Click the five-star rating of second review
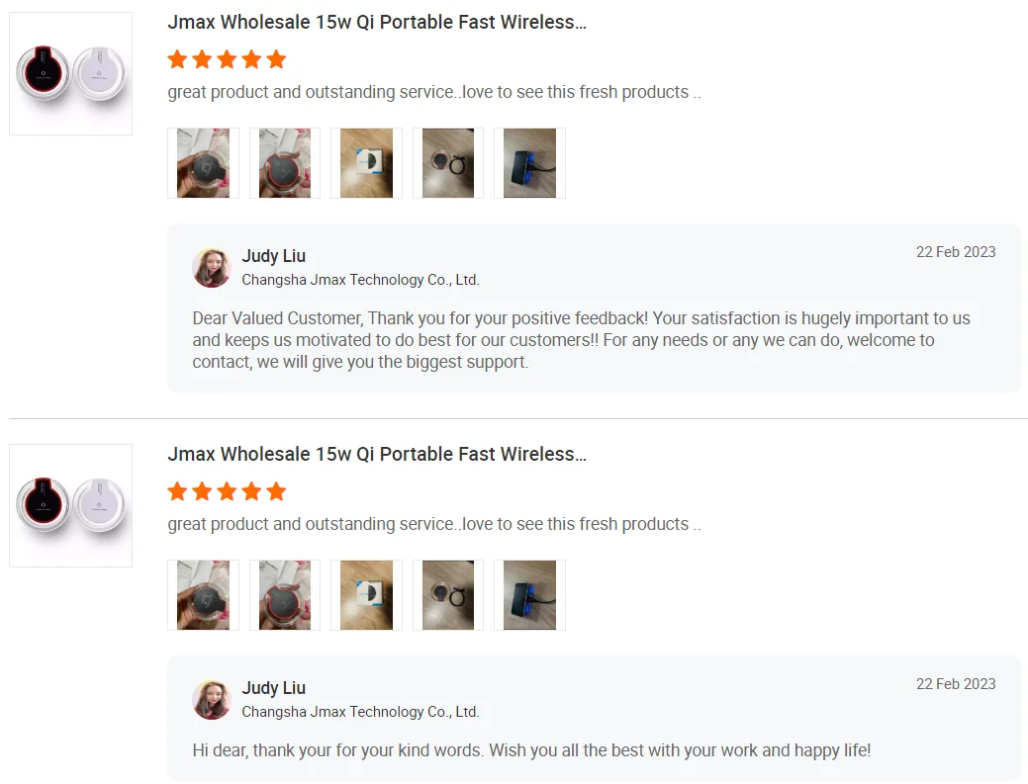The height and width of the screenshot is (784, 1028). (x=227, y=491)
